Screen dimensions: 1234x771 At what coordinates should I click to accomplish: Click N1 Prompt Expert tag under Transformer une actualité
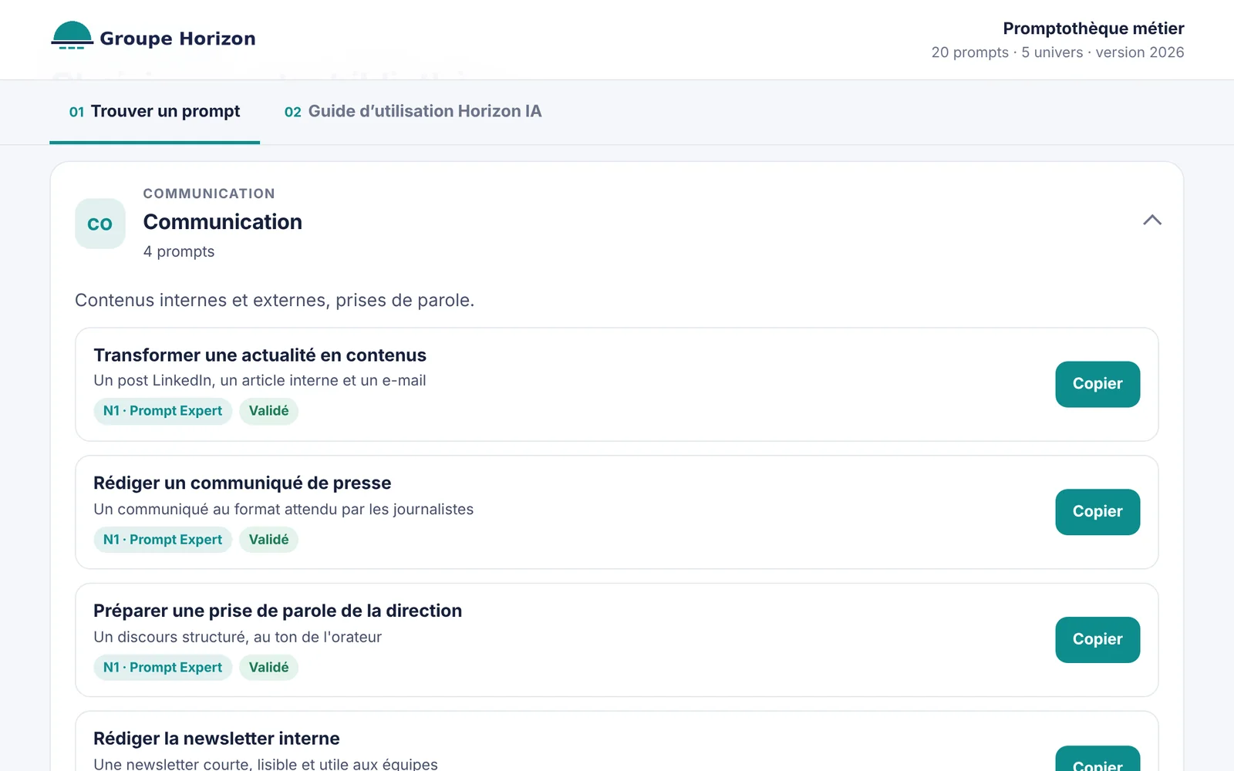[x=163, y=411]
